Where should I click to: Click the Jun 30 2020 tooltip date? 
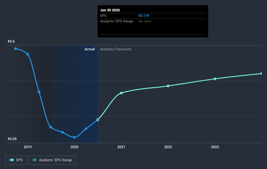pos(110,10)
